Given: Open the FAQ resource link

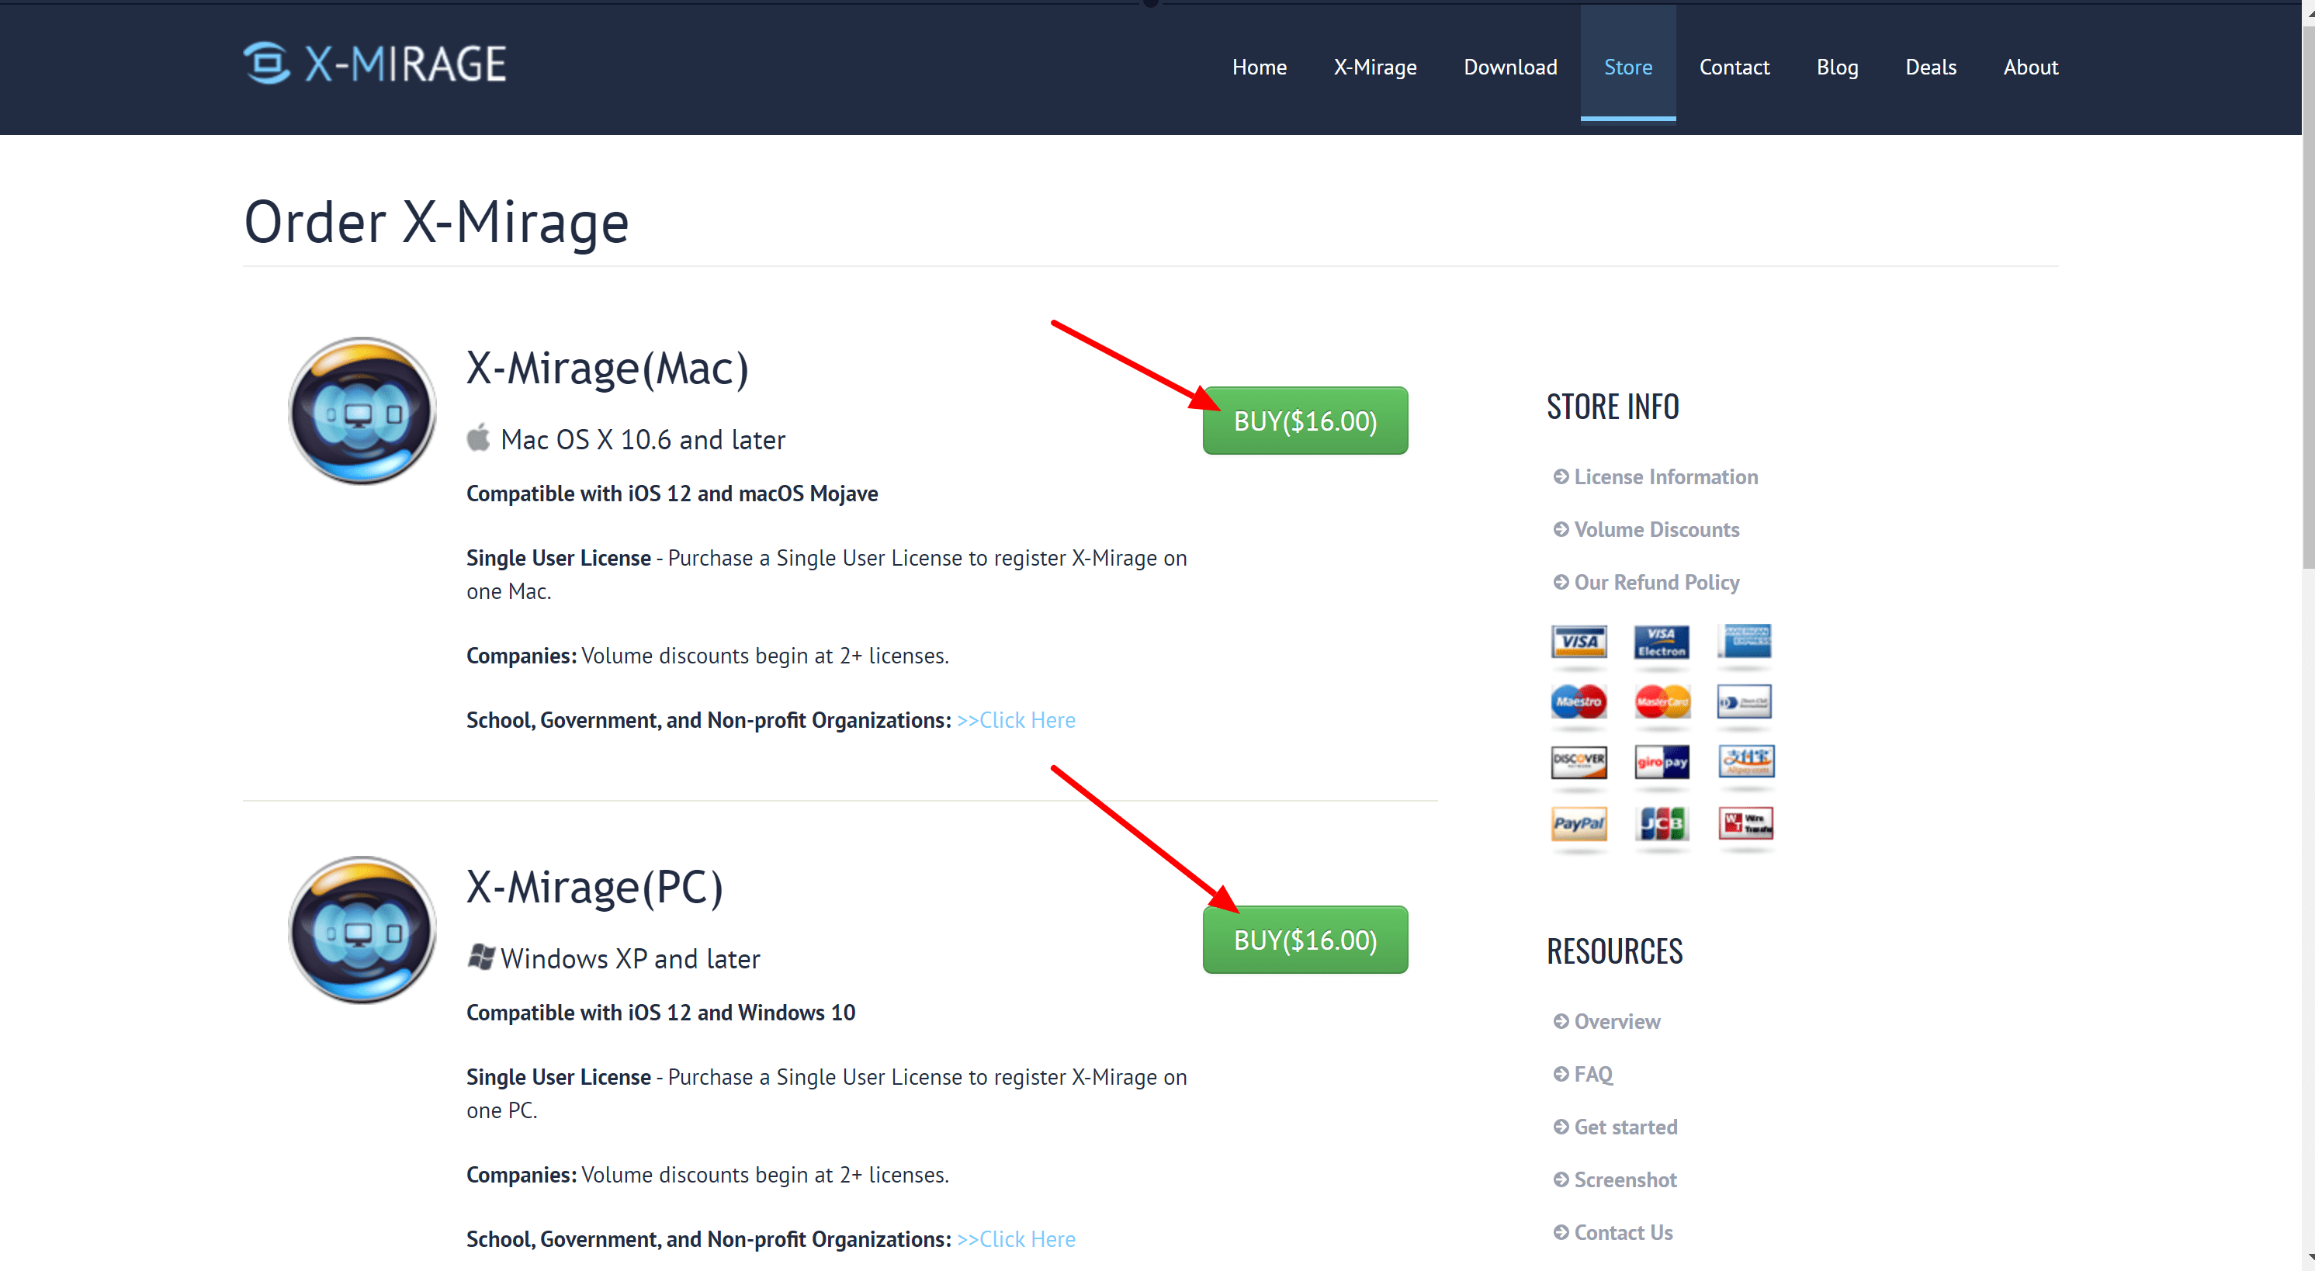Looking at the screenshot, I should [x=1593, y=1072].
